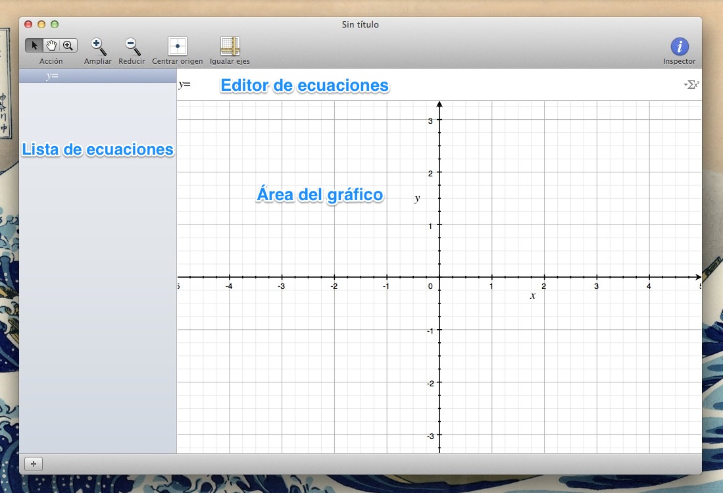Screen dimensions: 723x493
Task: Add a new equation with the + button
Action: coord(33,464)
